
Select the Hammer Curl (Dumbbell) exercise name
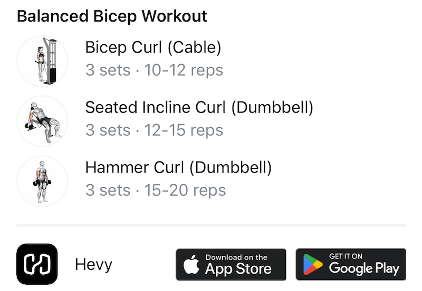[178, 168]
